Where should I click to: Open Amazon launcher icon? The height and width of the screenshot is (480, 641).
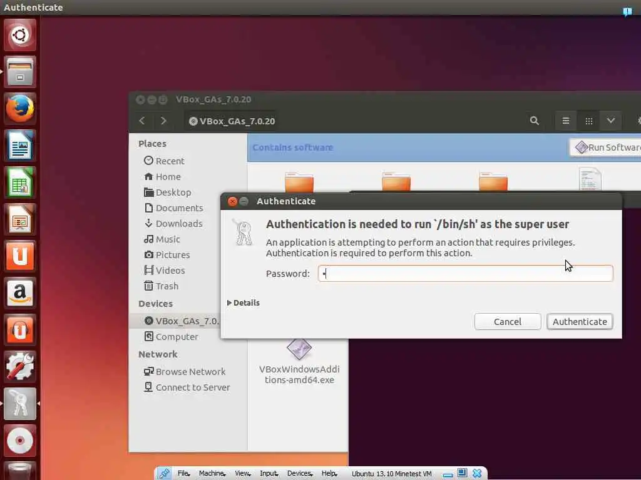(19, 292)
